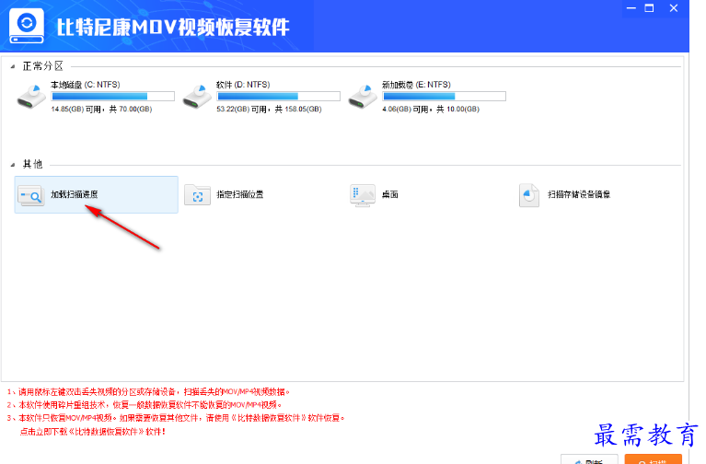Maximize the recovery software window
Viewport: 706px width, 464px height.
click(x=649, y=8)
